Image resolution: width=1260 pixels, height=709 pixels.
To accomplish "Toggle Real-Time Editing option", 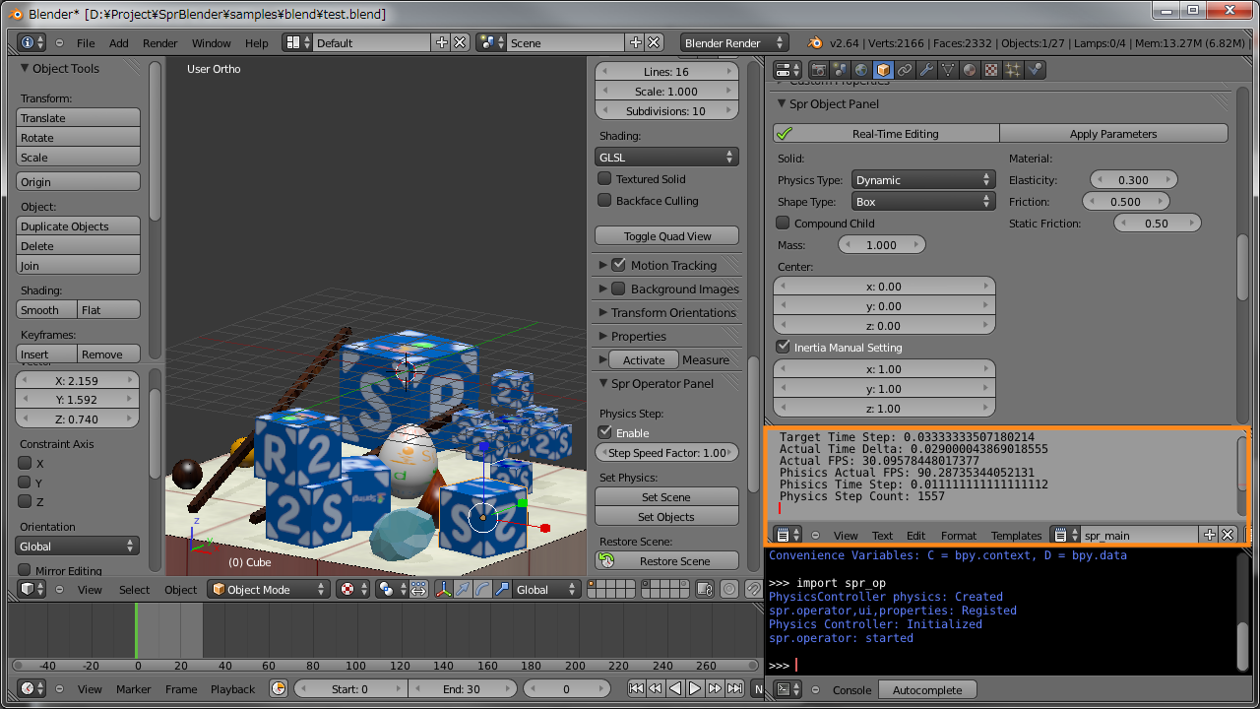I will 886,133.
